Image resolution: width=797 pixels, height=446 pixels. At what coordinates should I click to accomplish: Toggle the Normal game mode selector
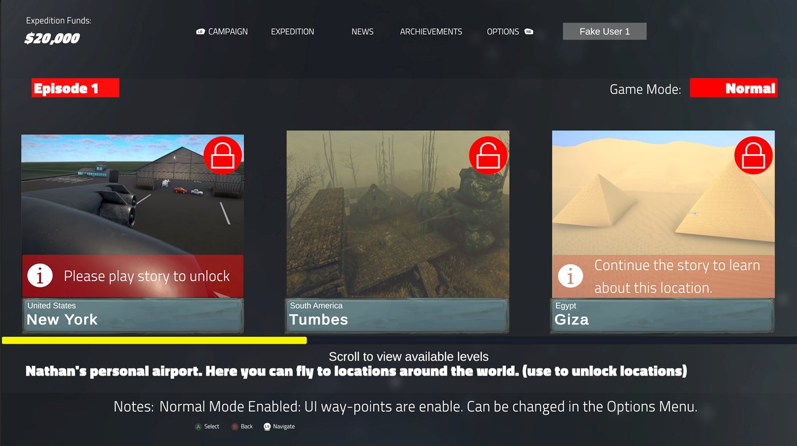(x=733, y=88)
